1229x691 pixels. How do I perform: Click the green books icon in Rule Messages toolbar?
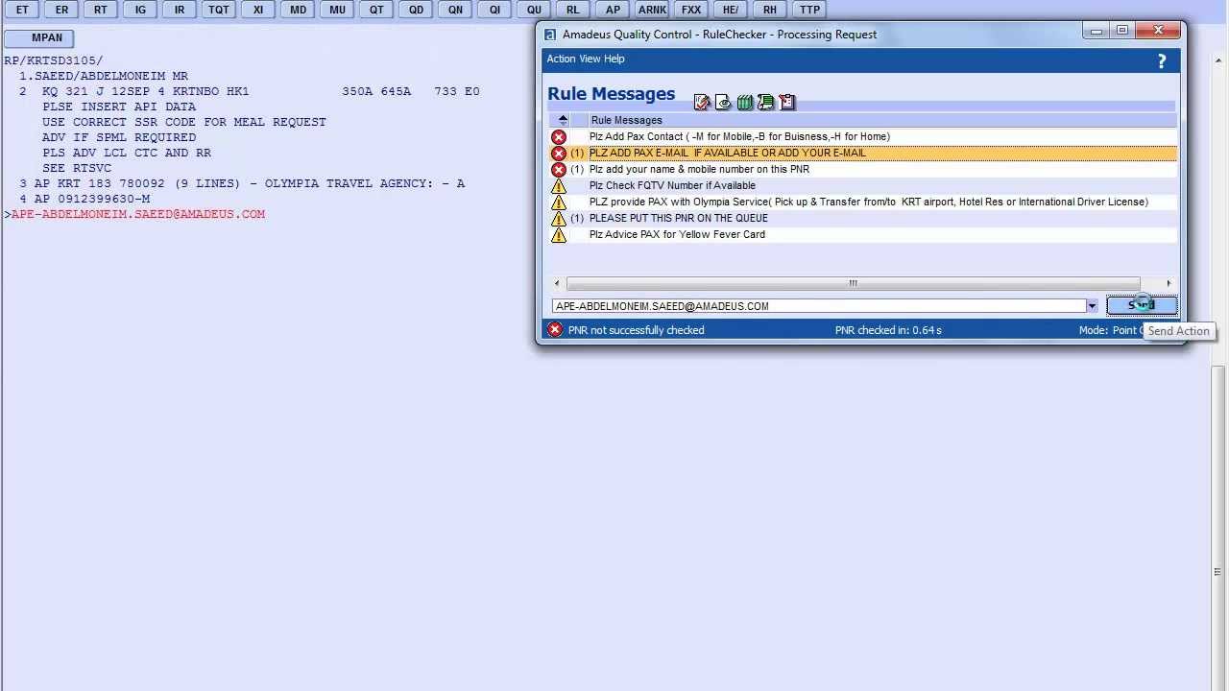click(x=745, y=102)
